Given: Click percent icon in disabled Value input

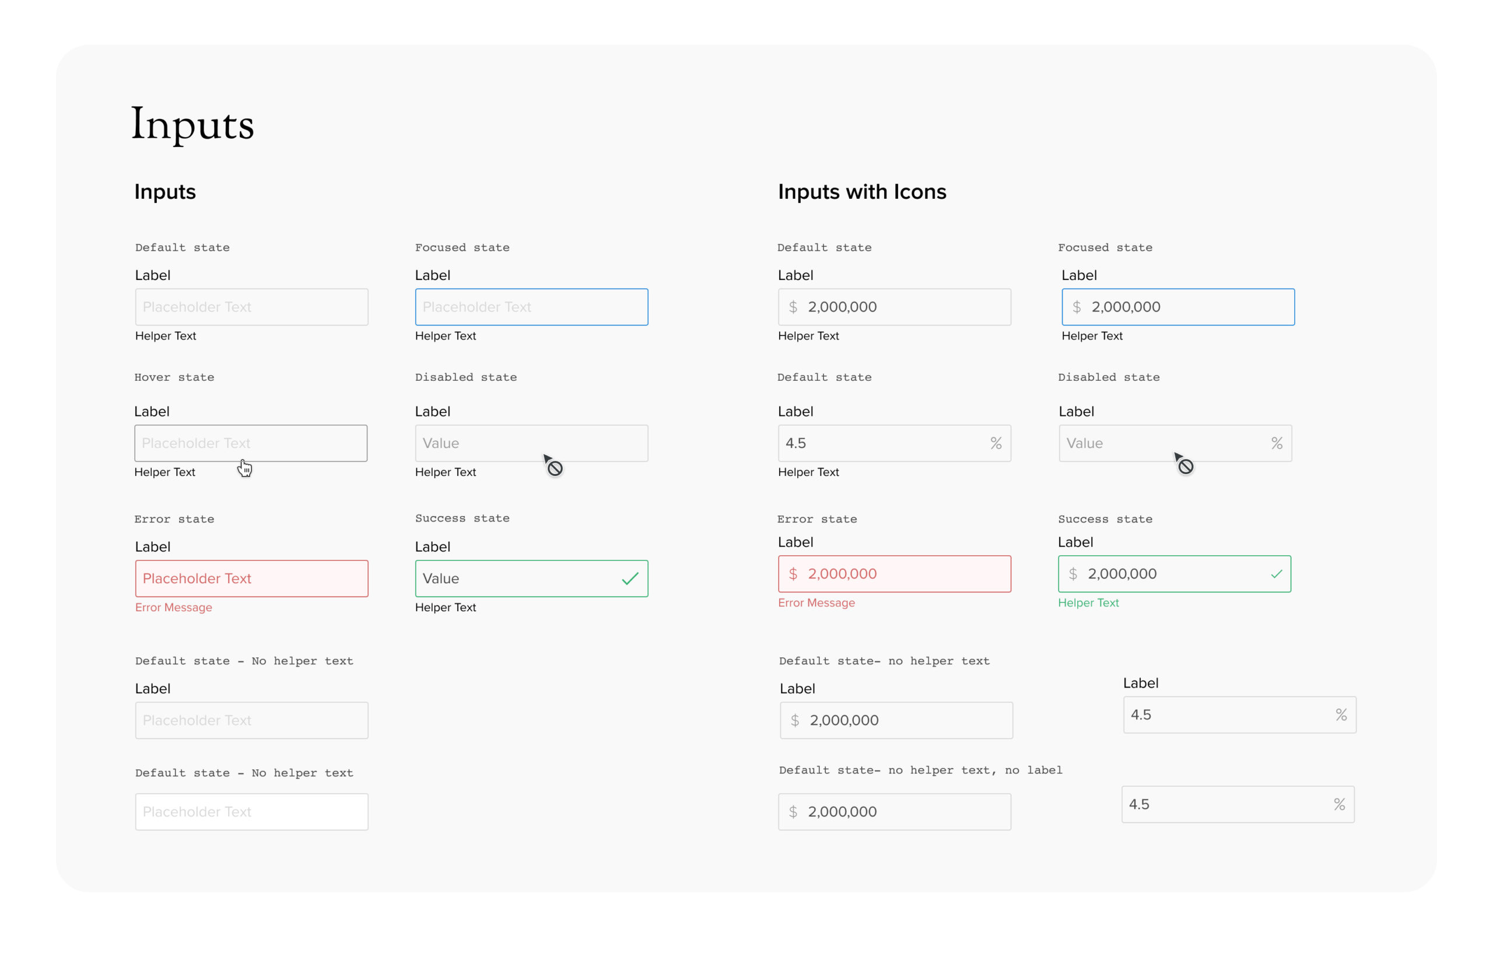Looking at the screenshot, I should click(1277, 443).
